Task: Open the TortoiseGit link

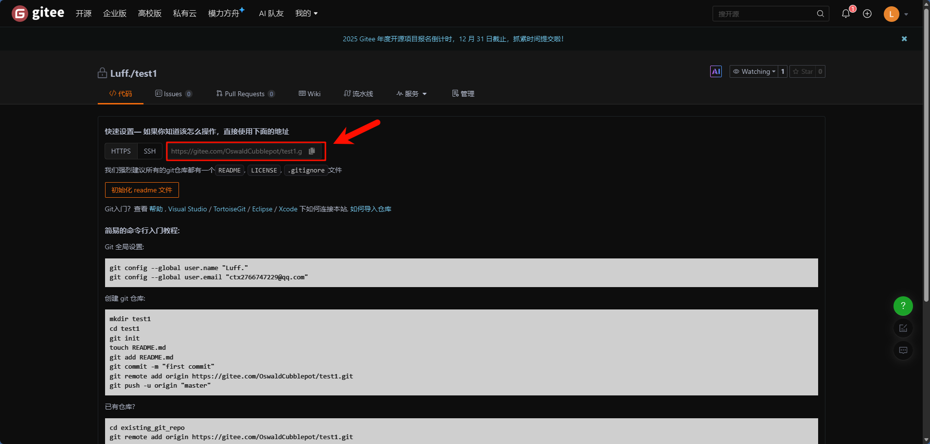Action: (x=230, y=209)
